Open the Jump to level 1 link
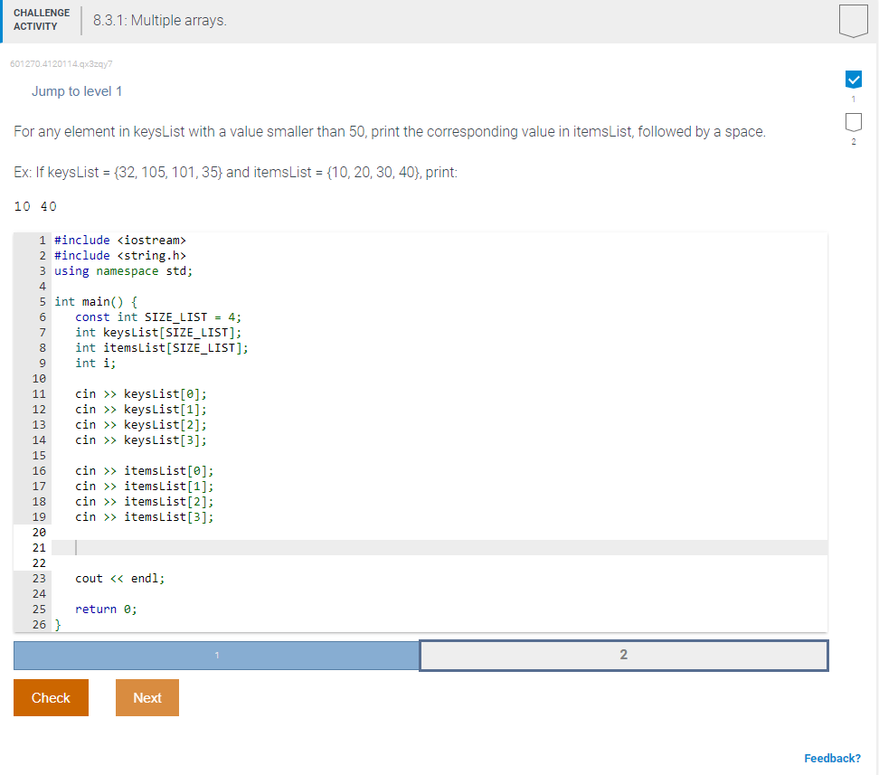Viewport: 879px width, 775px height. coord(77,91)
